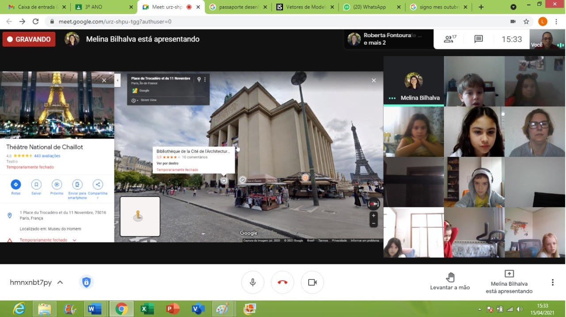
Task: Click the address bar URL field
Action: 265,21
